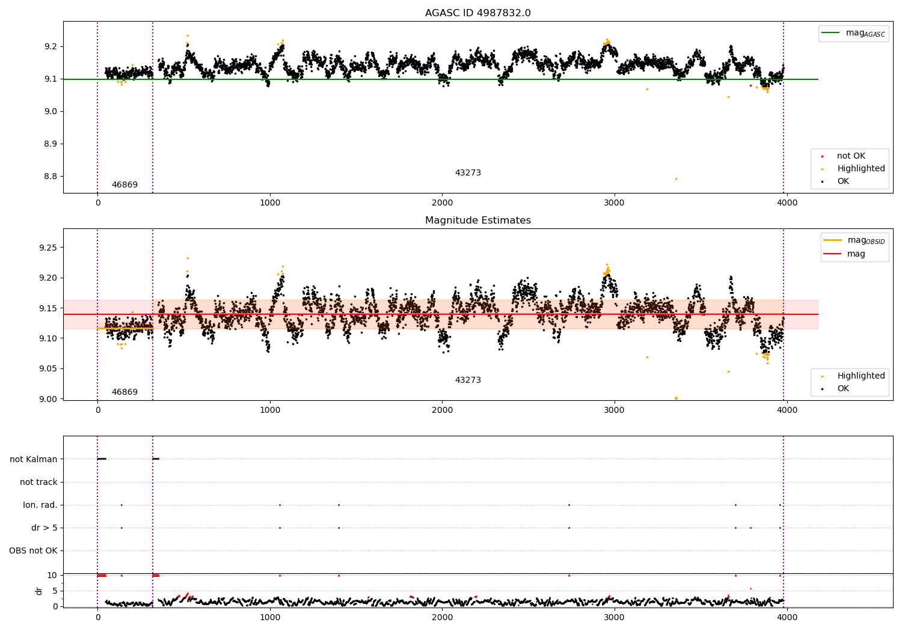Click the "Ion. rad." row label

pyautogui.click(x=40, y=505)
